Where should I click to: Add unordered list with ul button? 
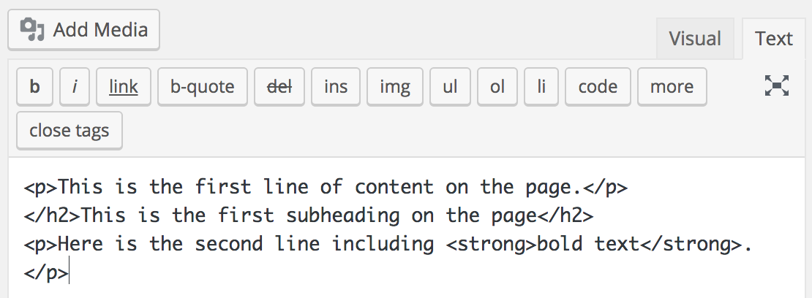point(450,87)
